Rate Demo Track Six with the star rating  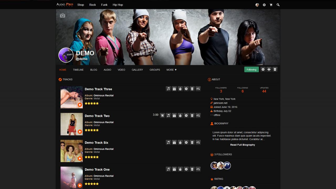click(92, 157)
